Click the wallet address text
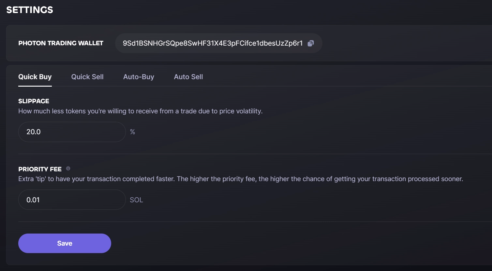The image size is (492, 271). click(x=213, y=43)
